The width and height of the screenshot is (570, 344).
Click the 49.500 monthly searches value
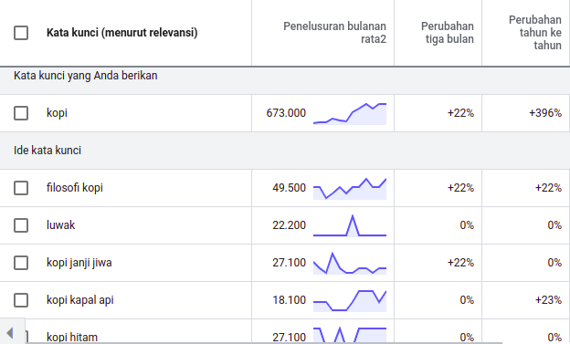click(289, 188)
